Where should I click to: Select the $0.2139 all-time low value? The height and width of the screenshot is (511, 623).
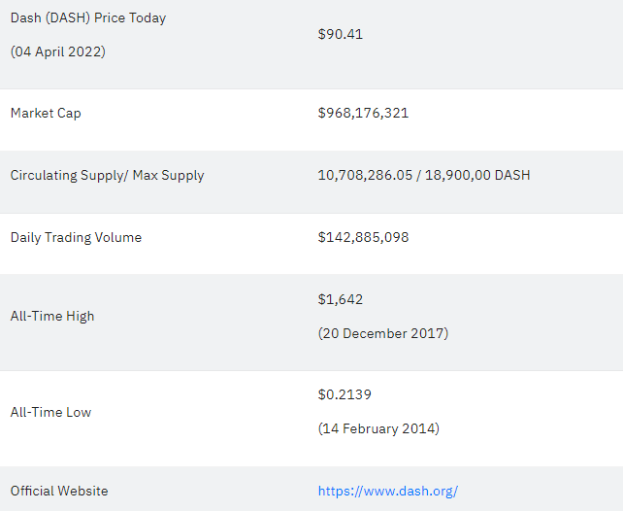click(344, 394)
